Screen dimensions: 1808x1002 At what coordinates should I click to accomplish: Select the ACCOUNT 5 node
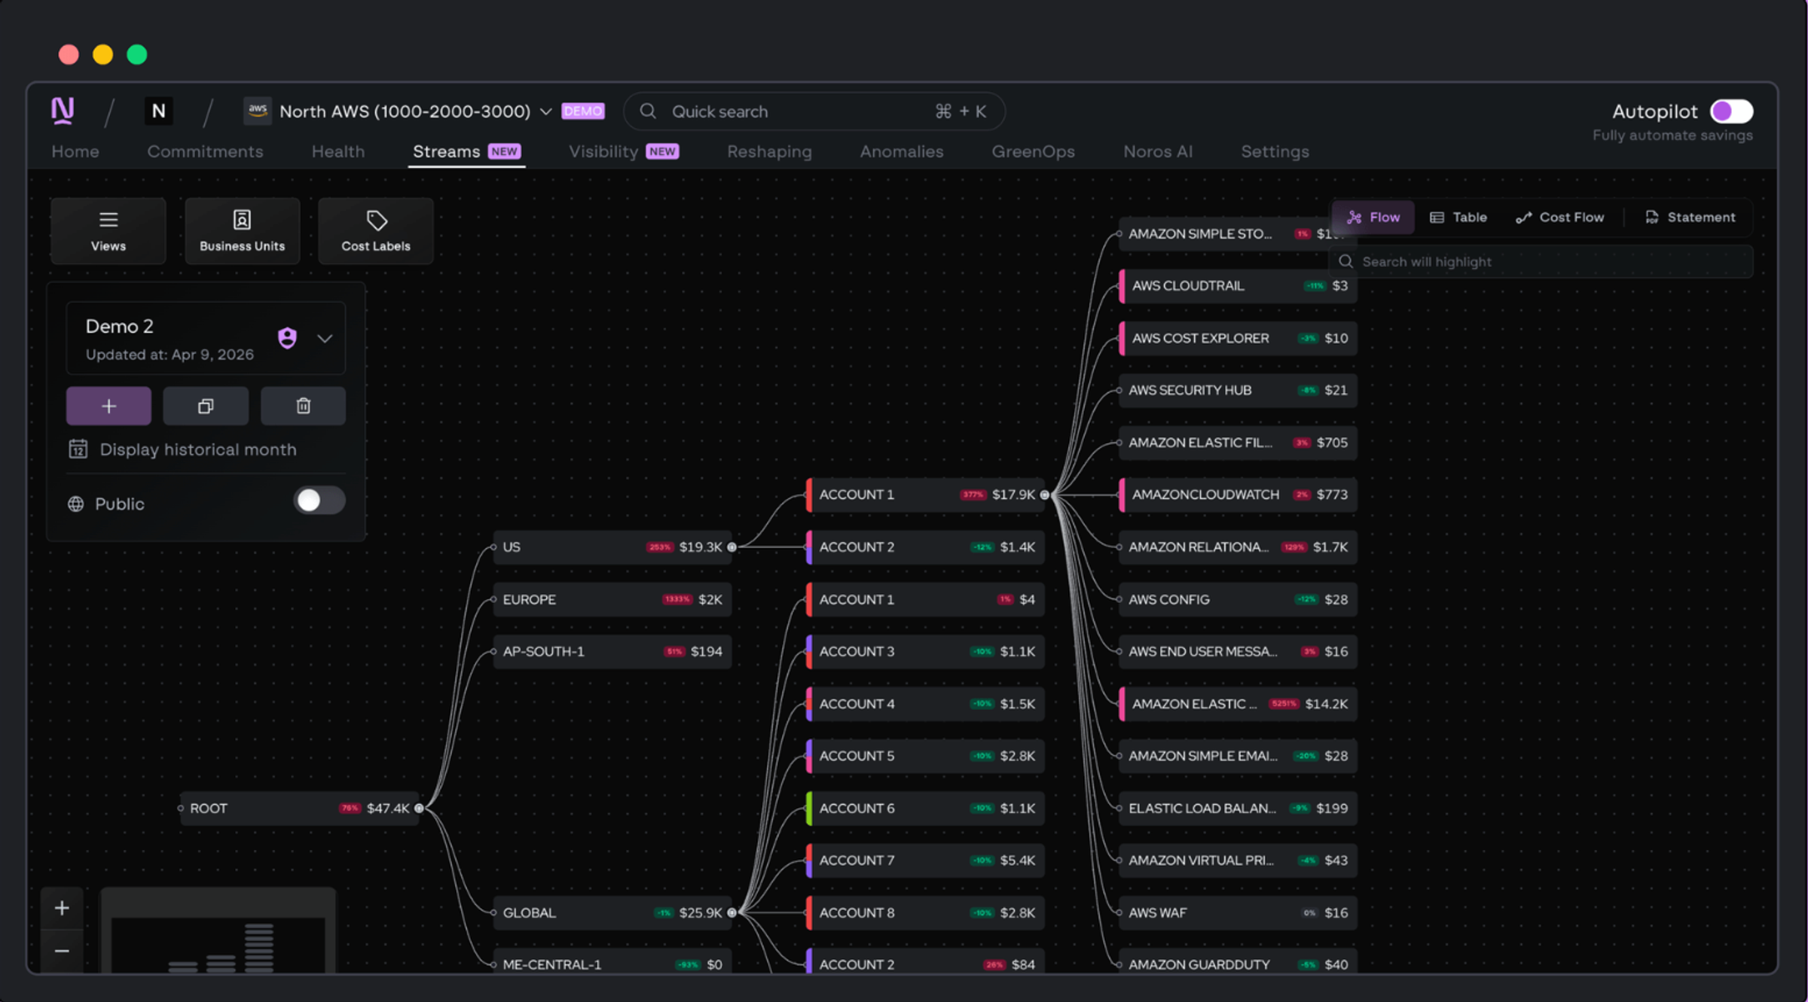(926, 756)
